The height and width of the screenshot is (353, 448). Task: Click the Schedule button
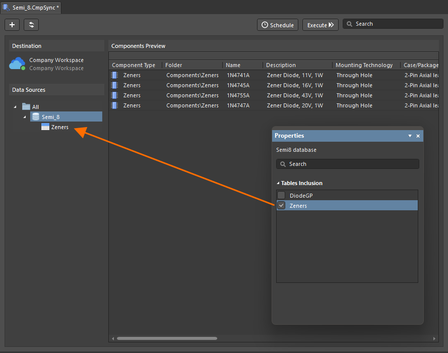(x=278, y=25)
